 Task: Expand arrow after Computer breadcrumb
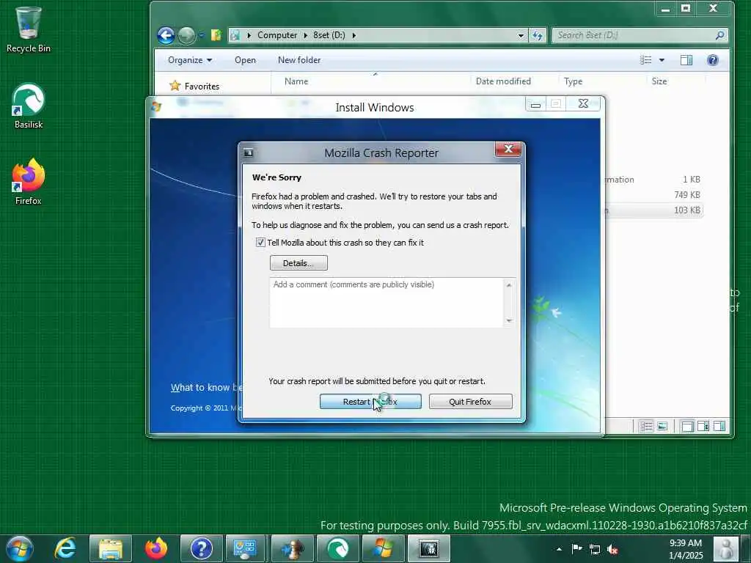pos(306,35)
